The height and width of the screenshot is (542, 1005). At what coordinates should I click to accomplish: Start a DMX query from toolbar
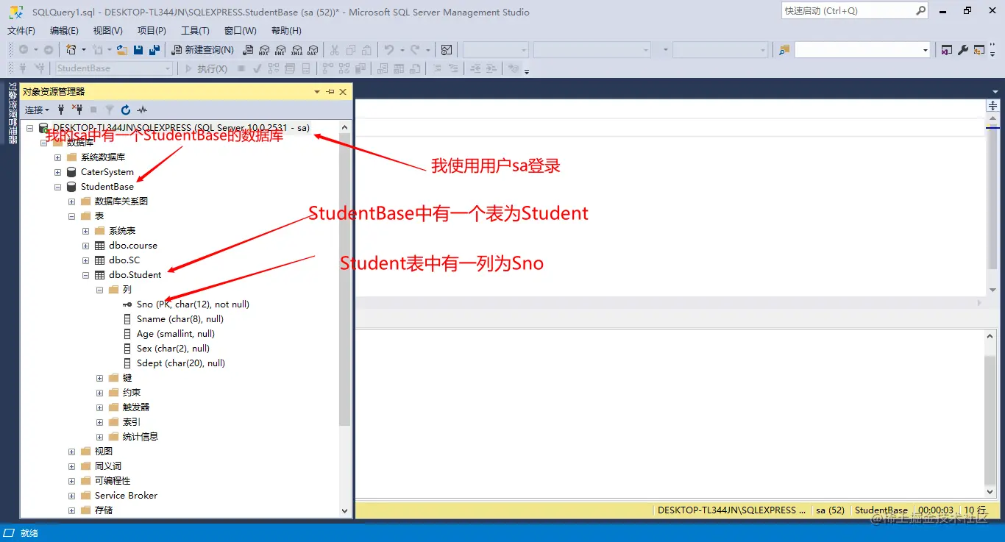[280, 50]
